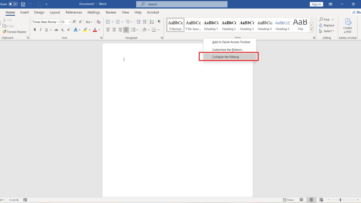361x203 pixels.
Task: Expand the Styles gallery More arrow
Action: pyautogui.click(x=312, y=30)
